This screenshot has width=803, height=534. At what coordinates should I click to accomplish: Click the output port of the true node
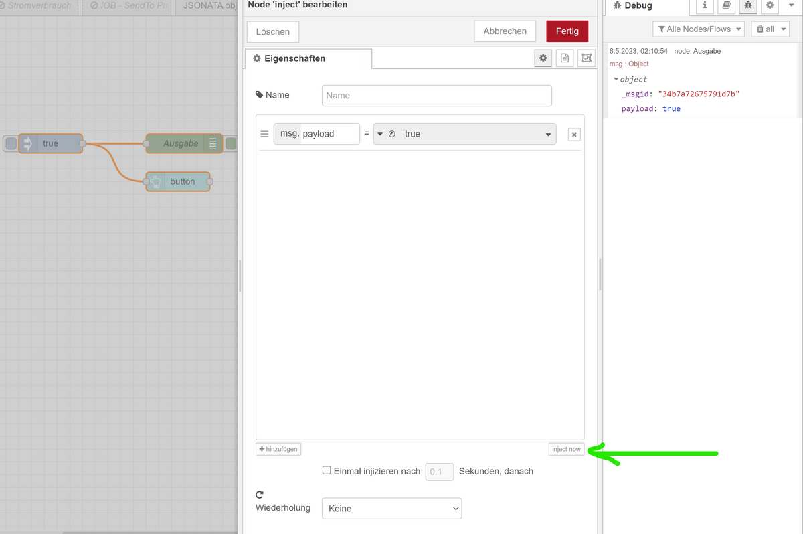(83, 143)
